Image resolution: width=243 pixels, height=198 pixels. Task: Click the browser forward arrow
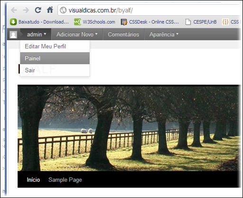(26, 10)
